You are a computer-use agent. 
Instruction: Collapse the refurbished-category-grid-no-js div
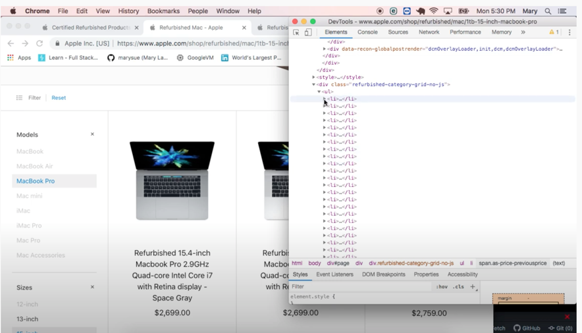(x=313, y=84)
